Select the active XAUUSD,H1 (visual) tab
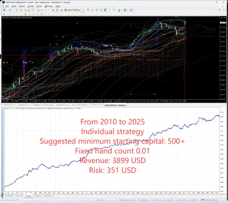The width and height of the screenshot is (228, 203). tap(115, 105)
